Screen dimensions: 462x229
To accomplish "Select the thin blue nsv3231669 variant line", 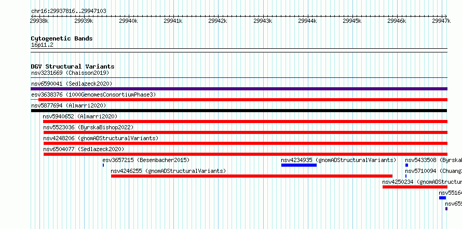I will pos(239,78).
